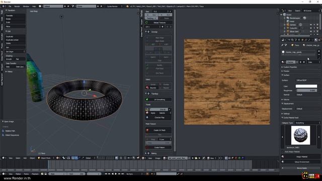Click the Torus object icon in the properties breadcrumb
This screenshot has height=181, width=322.
click(292, 45)
